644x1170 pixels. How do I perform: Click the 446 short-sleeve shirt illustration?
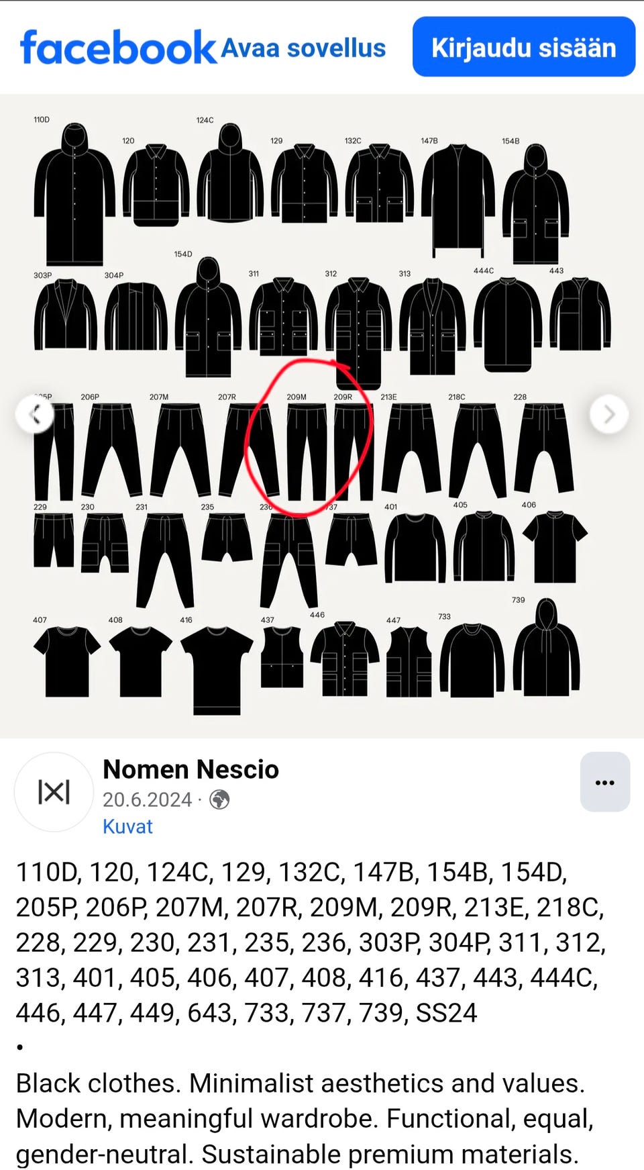345,659
